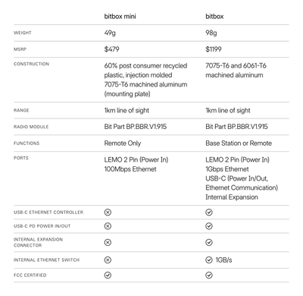The width and height of the screenshot is (303, 296).
Task: Click the bitbox USB-C Ethernet Controller checkmark icon
Action: tap(209, 213)
